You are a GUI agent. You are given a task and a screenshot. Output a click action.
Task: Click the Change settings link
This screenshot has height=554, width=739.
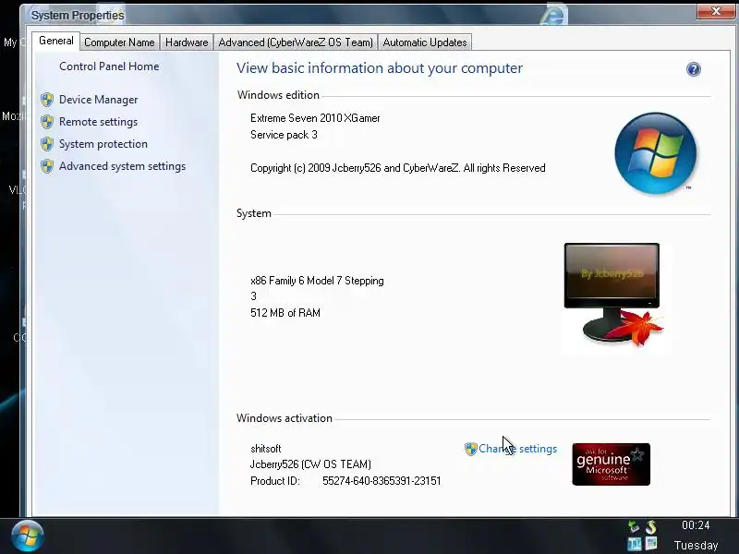pyautogui.click(x=517, y=449)
